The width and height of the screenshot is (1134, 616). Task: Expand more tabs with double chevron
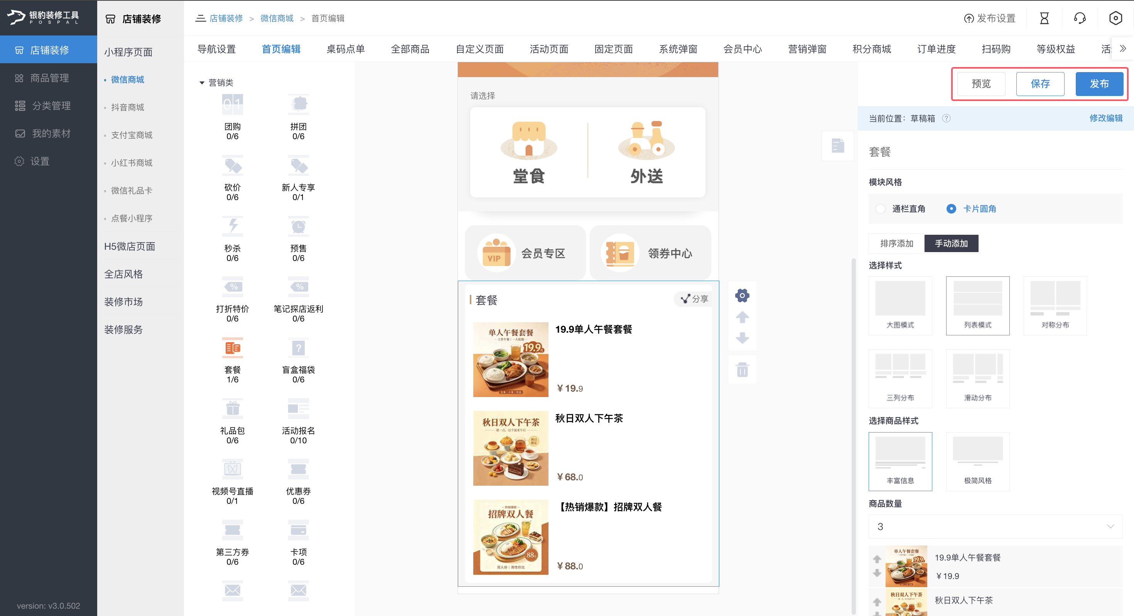pos(1122,49)
